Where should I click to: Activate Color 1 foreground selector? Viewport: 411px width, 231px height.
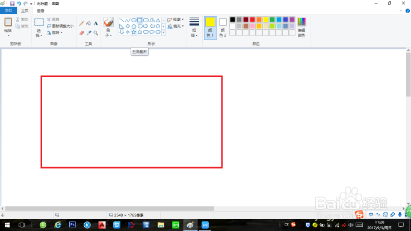[210, 28]
